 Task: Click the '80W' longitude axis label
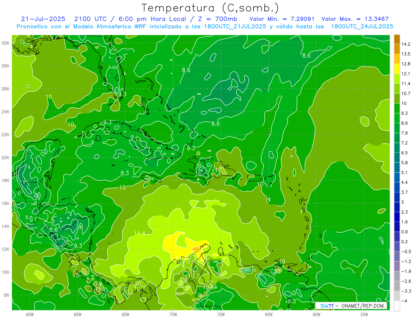[125, 315]
